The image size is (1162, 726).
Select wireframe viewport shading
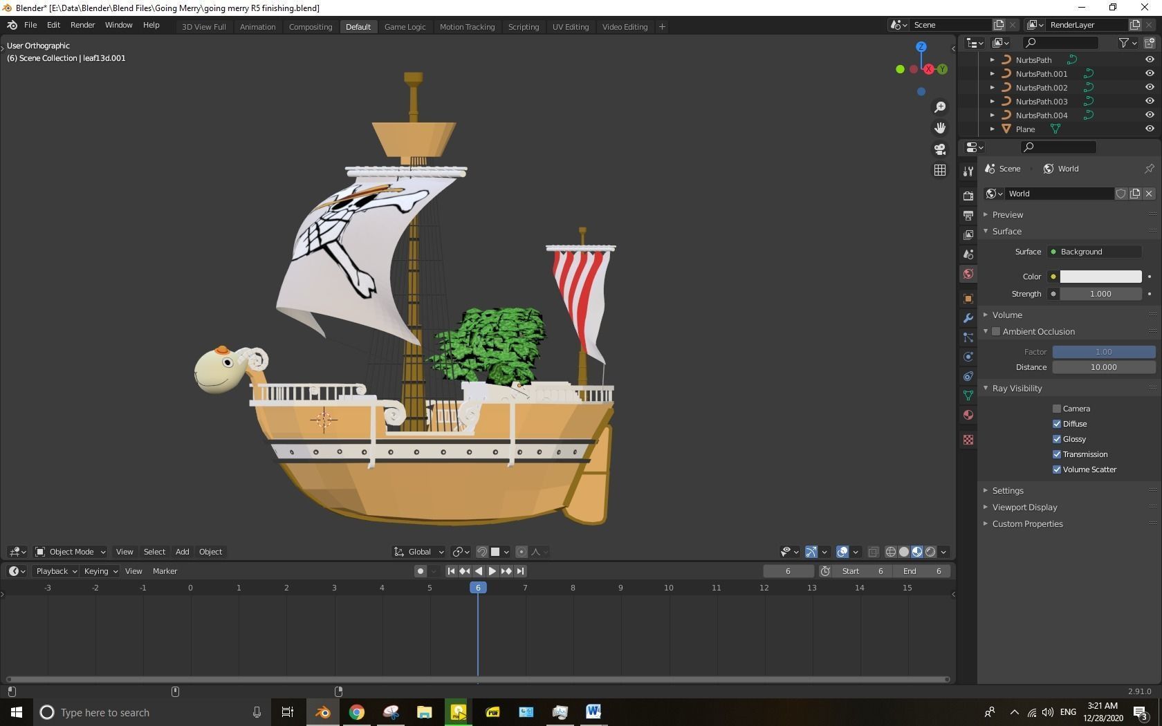pyautogui.click(x=891, y=552)
